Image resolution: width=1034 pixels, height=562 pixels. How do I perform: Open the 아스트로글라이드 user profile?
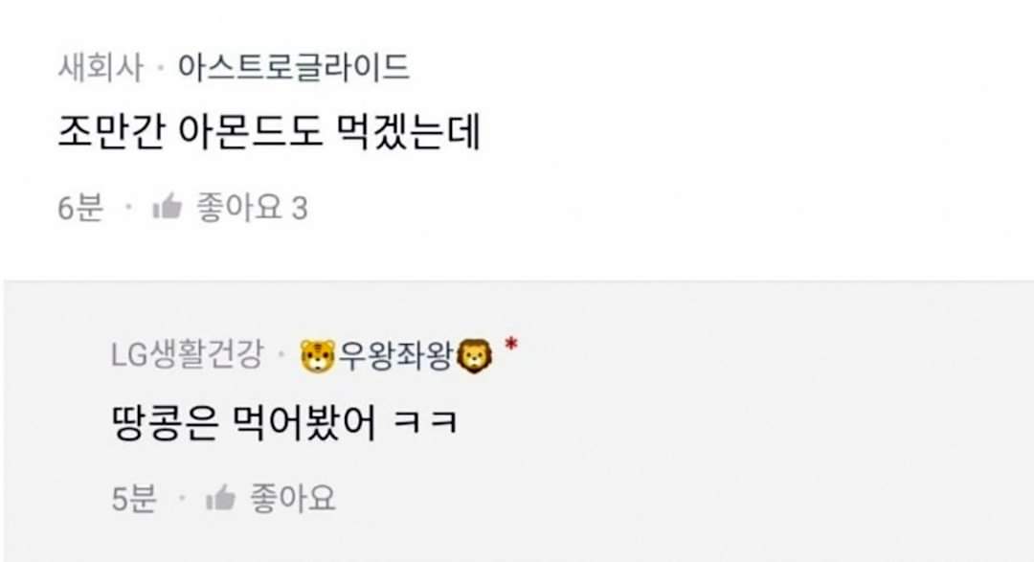(294, 67)
